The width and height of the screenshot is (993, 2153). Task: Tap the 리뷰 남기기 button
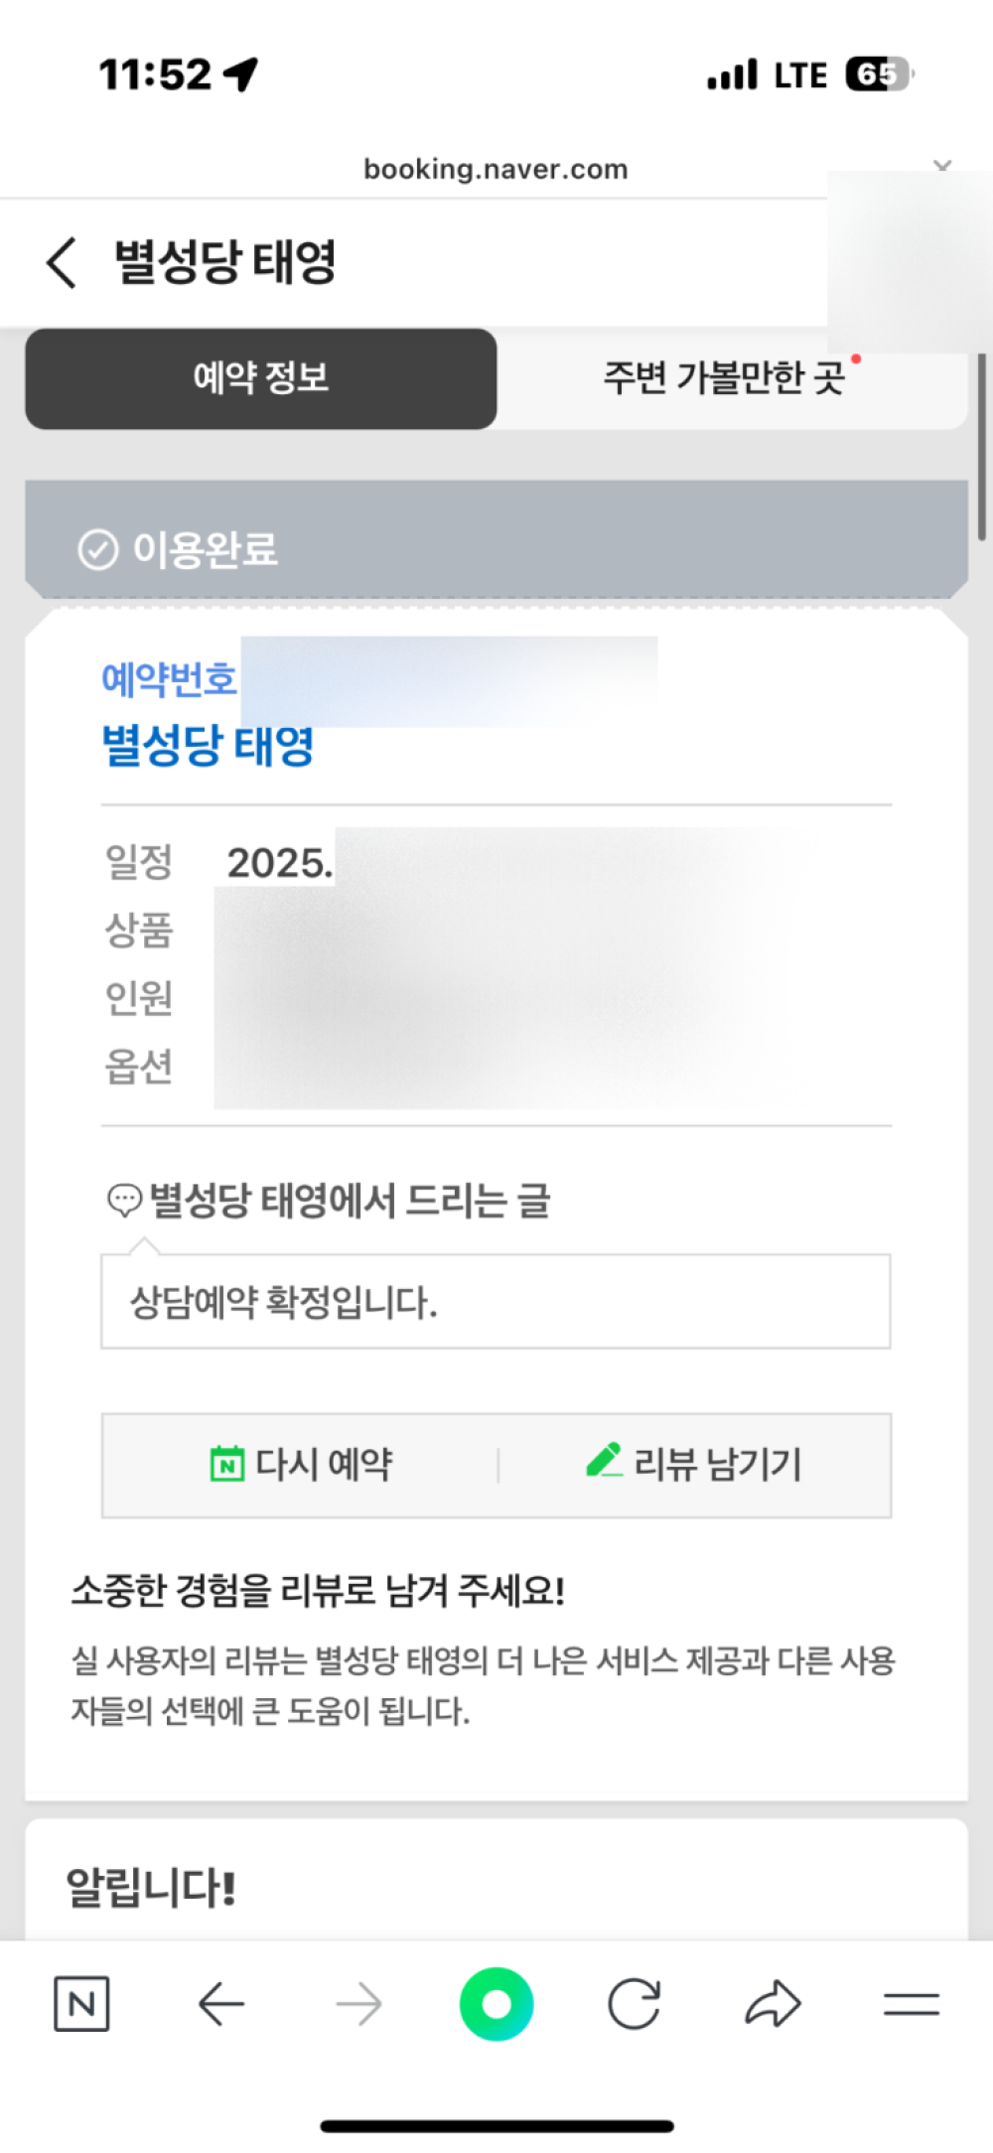[694, 1464]
